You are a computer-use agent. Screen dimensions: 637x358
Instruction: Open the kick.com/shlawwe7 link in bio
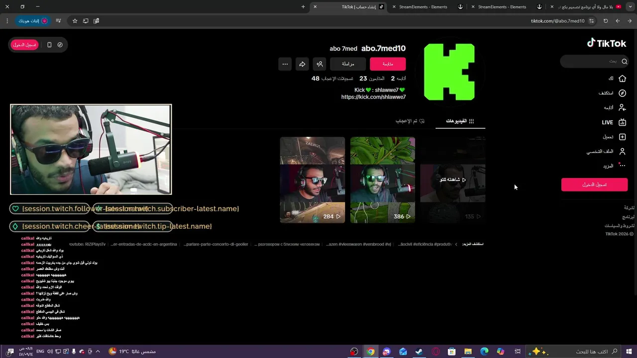pos(373,97)
